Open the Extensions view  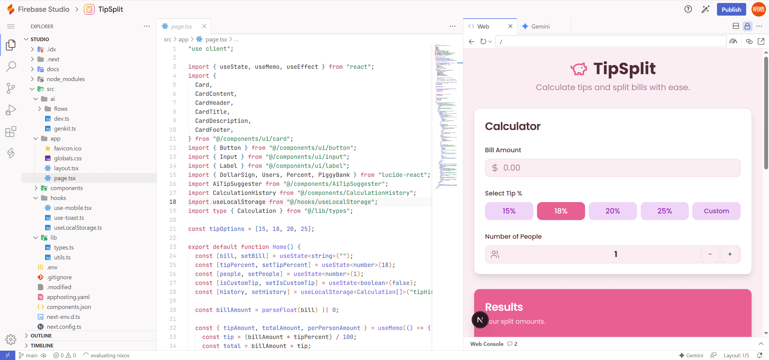coord(11,132)
